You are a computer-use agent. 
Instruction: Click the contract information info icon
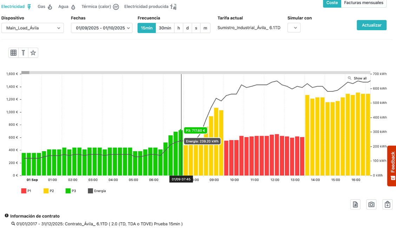pyautogui.click(x=7, y=216)
